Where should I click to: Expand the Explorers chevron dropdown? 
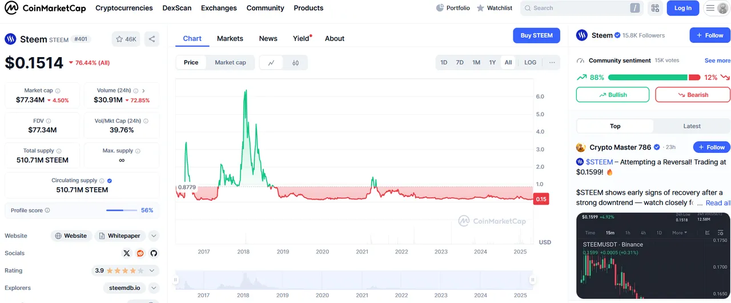coord(154,288)
